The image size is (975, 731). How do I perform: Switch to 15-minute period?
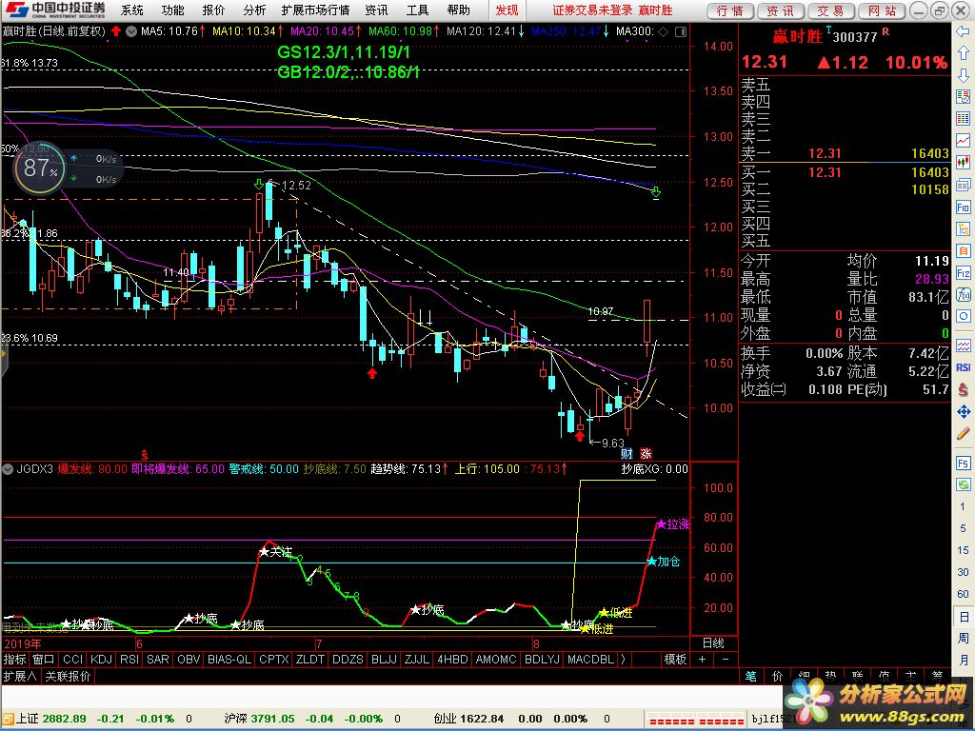(x=963, y=550)
